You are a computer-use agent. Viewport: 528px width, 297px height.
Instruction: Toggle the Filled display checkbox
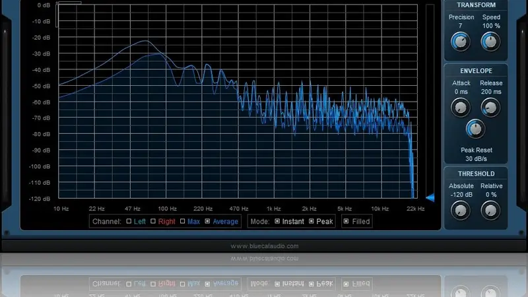pos(346,222)
